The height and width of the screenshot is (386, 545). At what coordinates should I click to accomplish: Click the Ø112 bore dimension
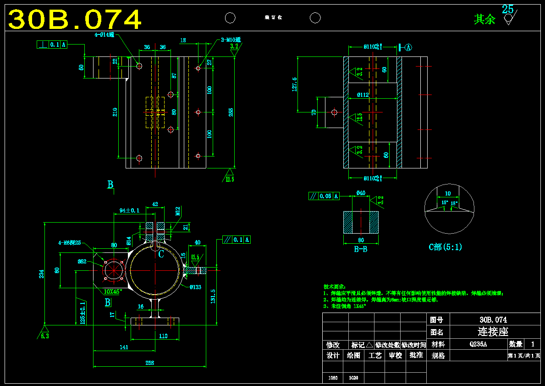[362, 95]
